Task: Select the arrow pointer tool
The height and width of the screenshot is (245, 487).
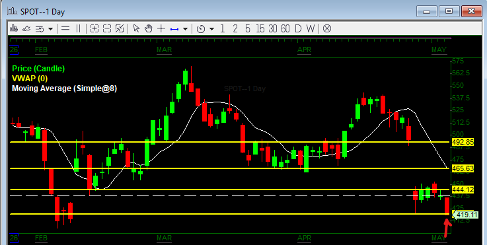Action: pyautogui.click(x=136, y=29)
